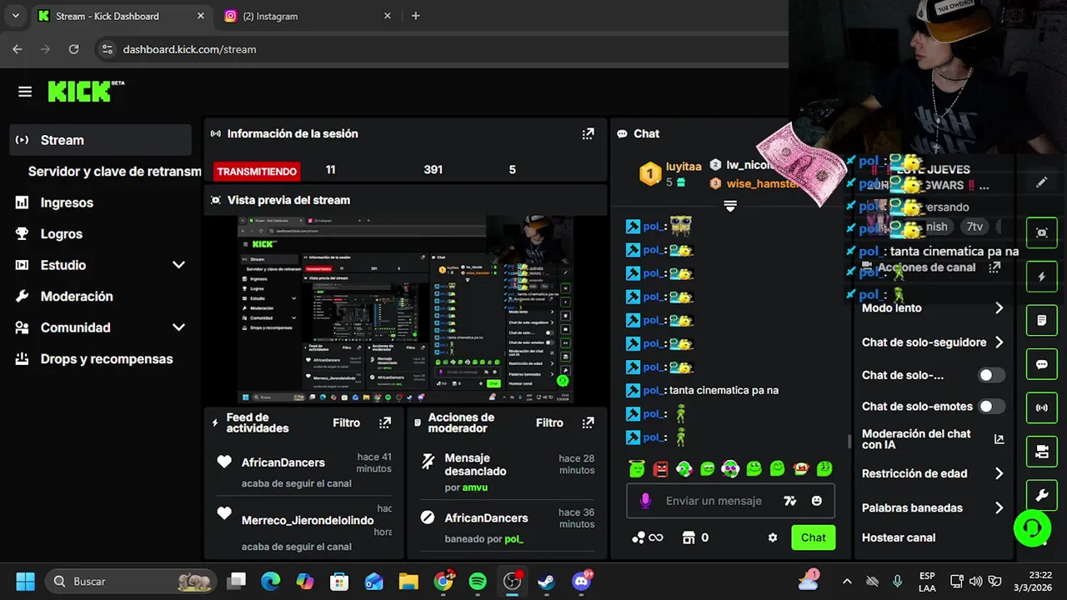1067x600 pixels.
Task: Click Filtro in Feed de actividades
Action: click(x=347, y=422)
